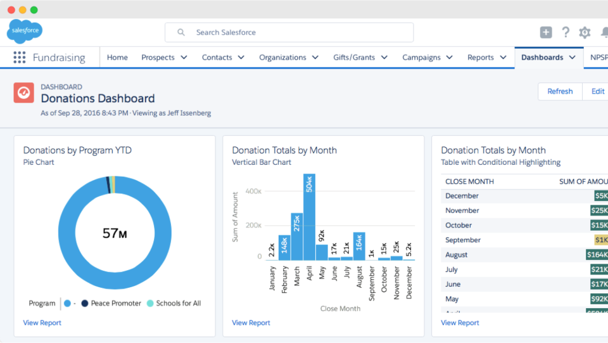Image resolution: width=608 pixels, height=343 pixels.
Task: Expand the Prospects dropdown chevron
Action: click(184, 58)
